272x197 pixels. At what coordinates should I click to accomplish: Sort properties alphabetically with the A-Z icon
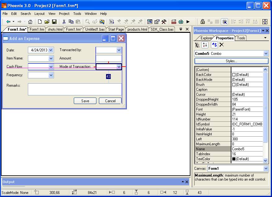(x=205, y=45)
